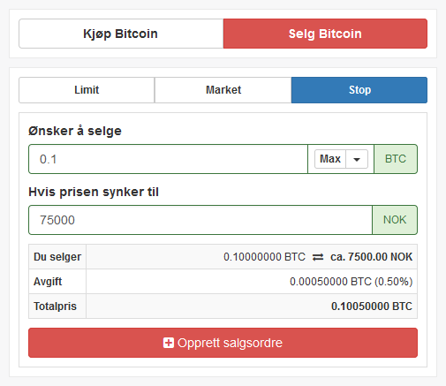Choose the Market order tab
Viewport: 446px width, 386px height.
[x=223, y=90]
